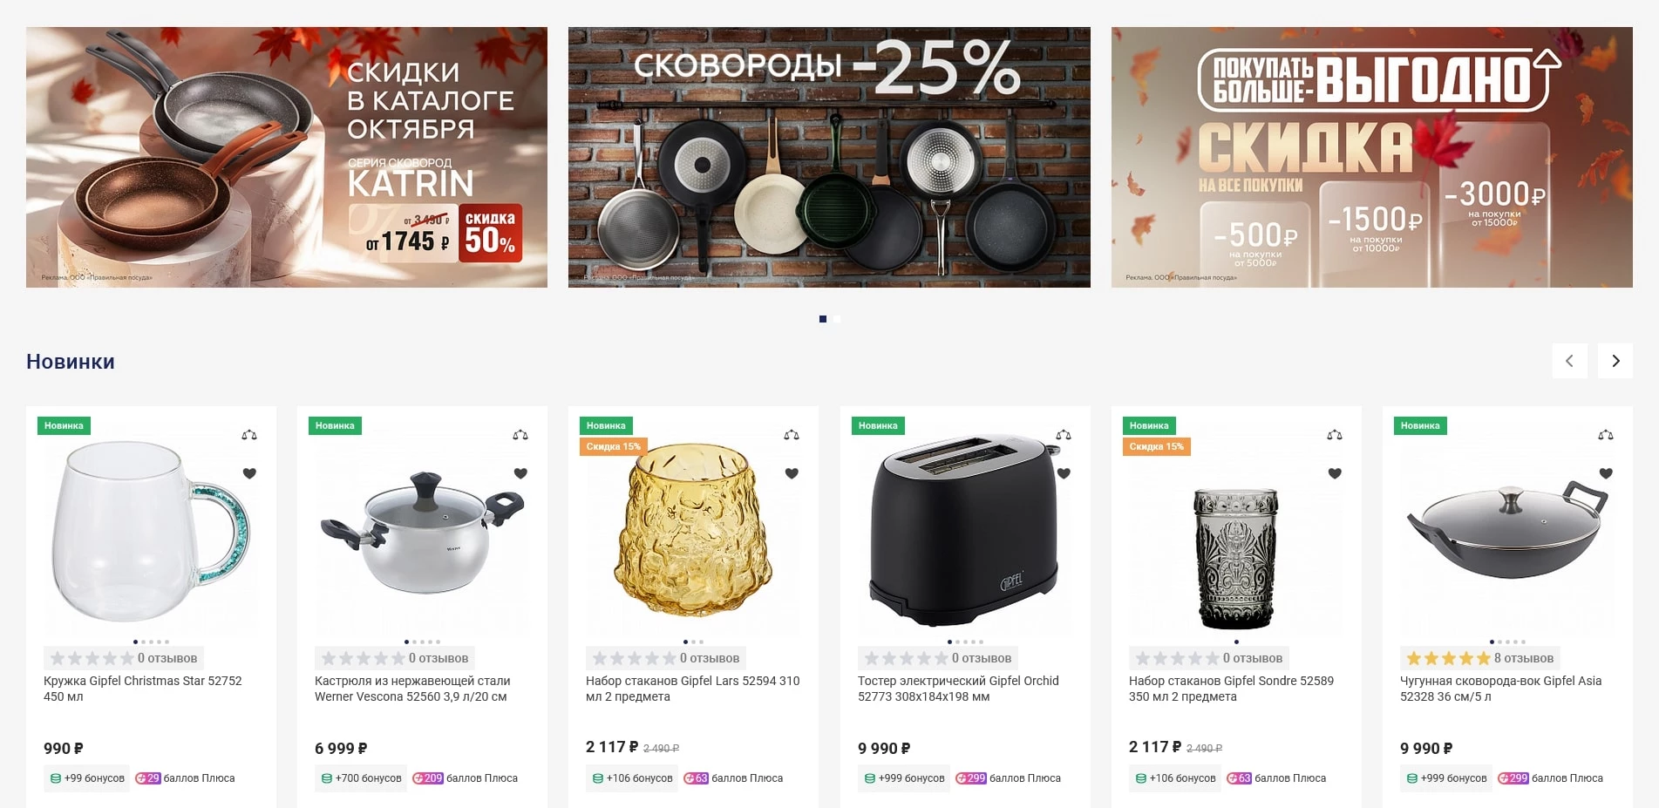The width and height of the screenshot is (1659, 808).
Task: Show next new products with right arrow
Action: (x=1615, y=361)
